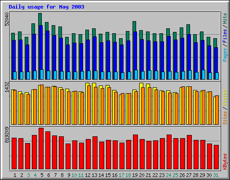Image resolution: width=230 pixels, height=180 pixels.
Task: Click green day 25 label
Action: [175, 175]
